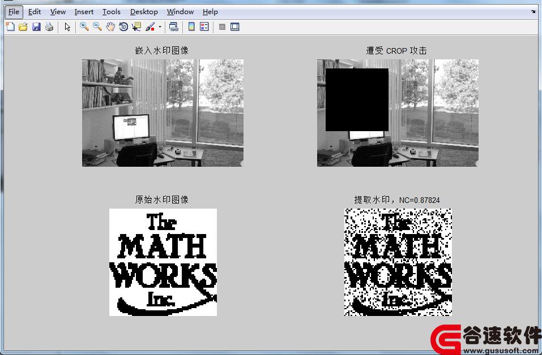Viewport: 542px width, 355px height.
Task: Open the Insert menu
Action: pos(84,12)
